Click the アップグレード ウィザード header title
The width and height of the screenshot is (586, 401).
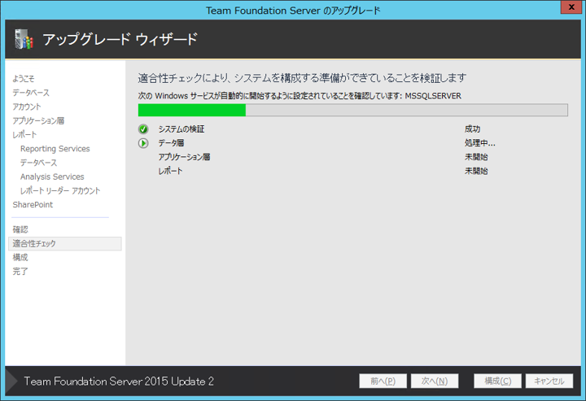[120, 39]
